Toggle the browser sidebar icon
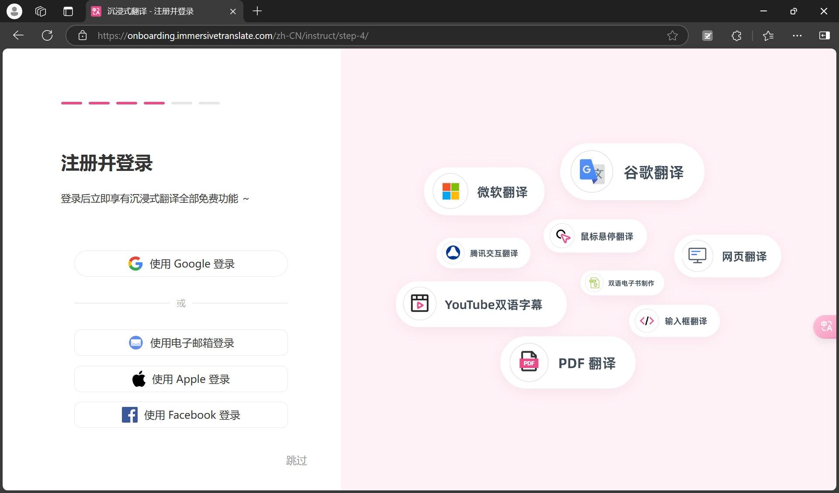The height and width of the screenshot is (493, 839). [x=824, y=36]
